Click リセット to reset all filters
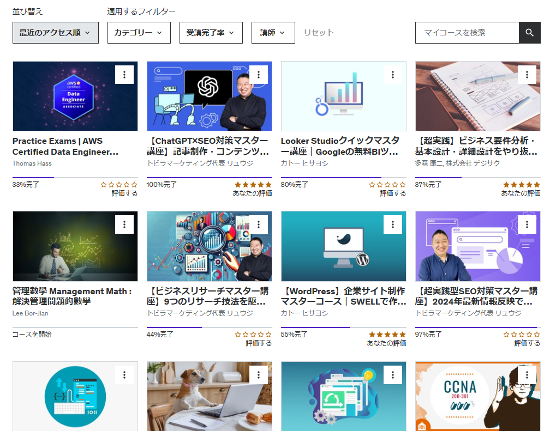The height and width of the screenshot is (431, 544). (319, 33)
